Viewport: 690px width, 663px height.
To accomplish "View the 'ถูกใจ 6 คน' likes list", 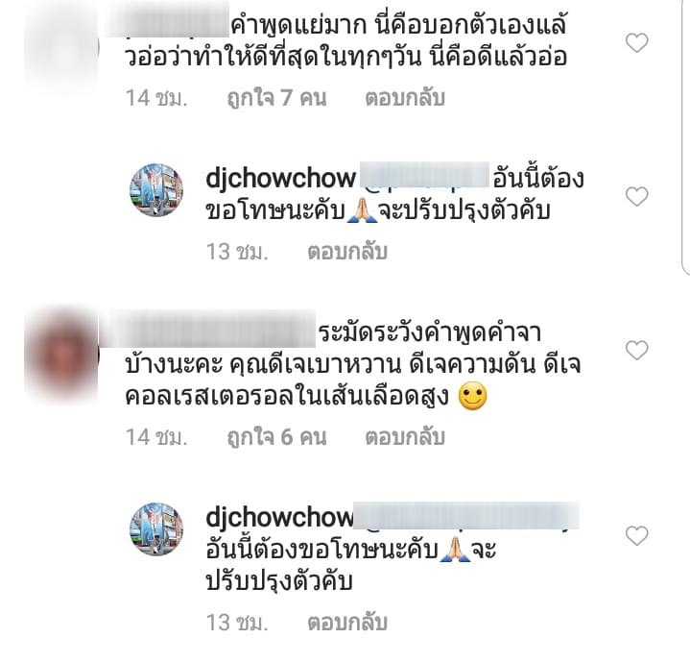I will click(276, 437).
